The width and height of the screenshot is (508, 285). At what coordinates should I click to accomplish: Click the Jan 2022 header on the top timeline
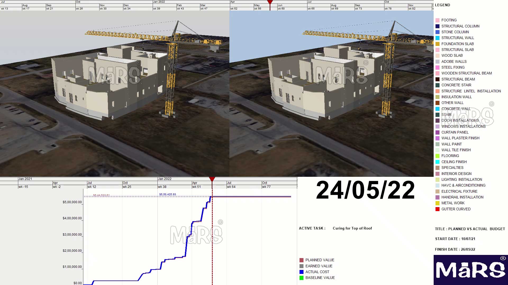click(159, 2)
